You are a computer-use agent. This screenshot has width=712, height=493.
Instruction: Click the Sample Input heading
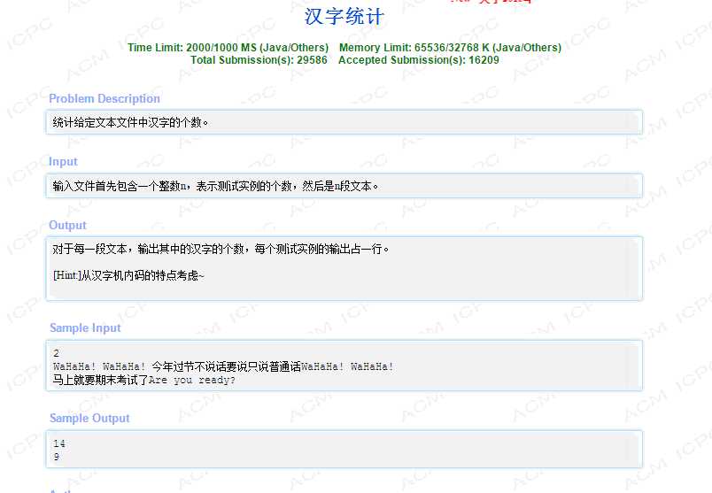pyautogui.click(x=85, y=327)
